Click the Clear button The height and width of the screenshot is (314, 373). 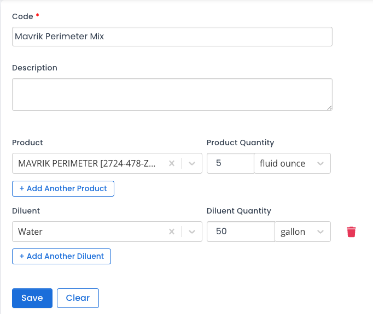tap(78, 298)
